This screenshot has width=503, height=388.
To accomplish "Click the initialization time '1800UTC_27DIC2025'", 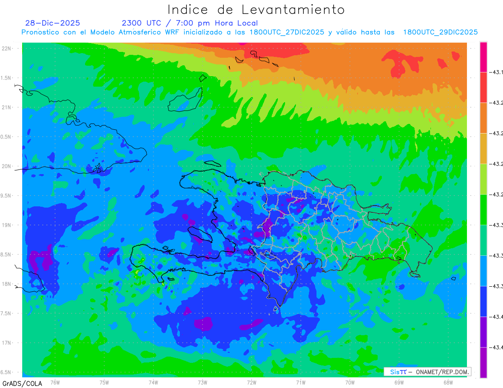I will tap(287, 32).
